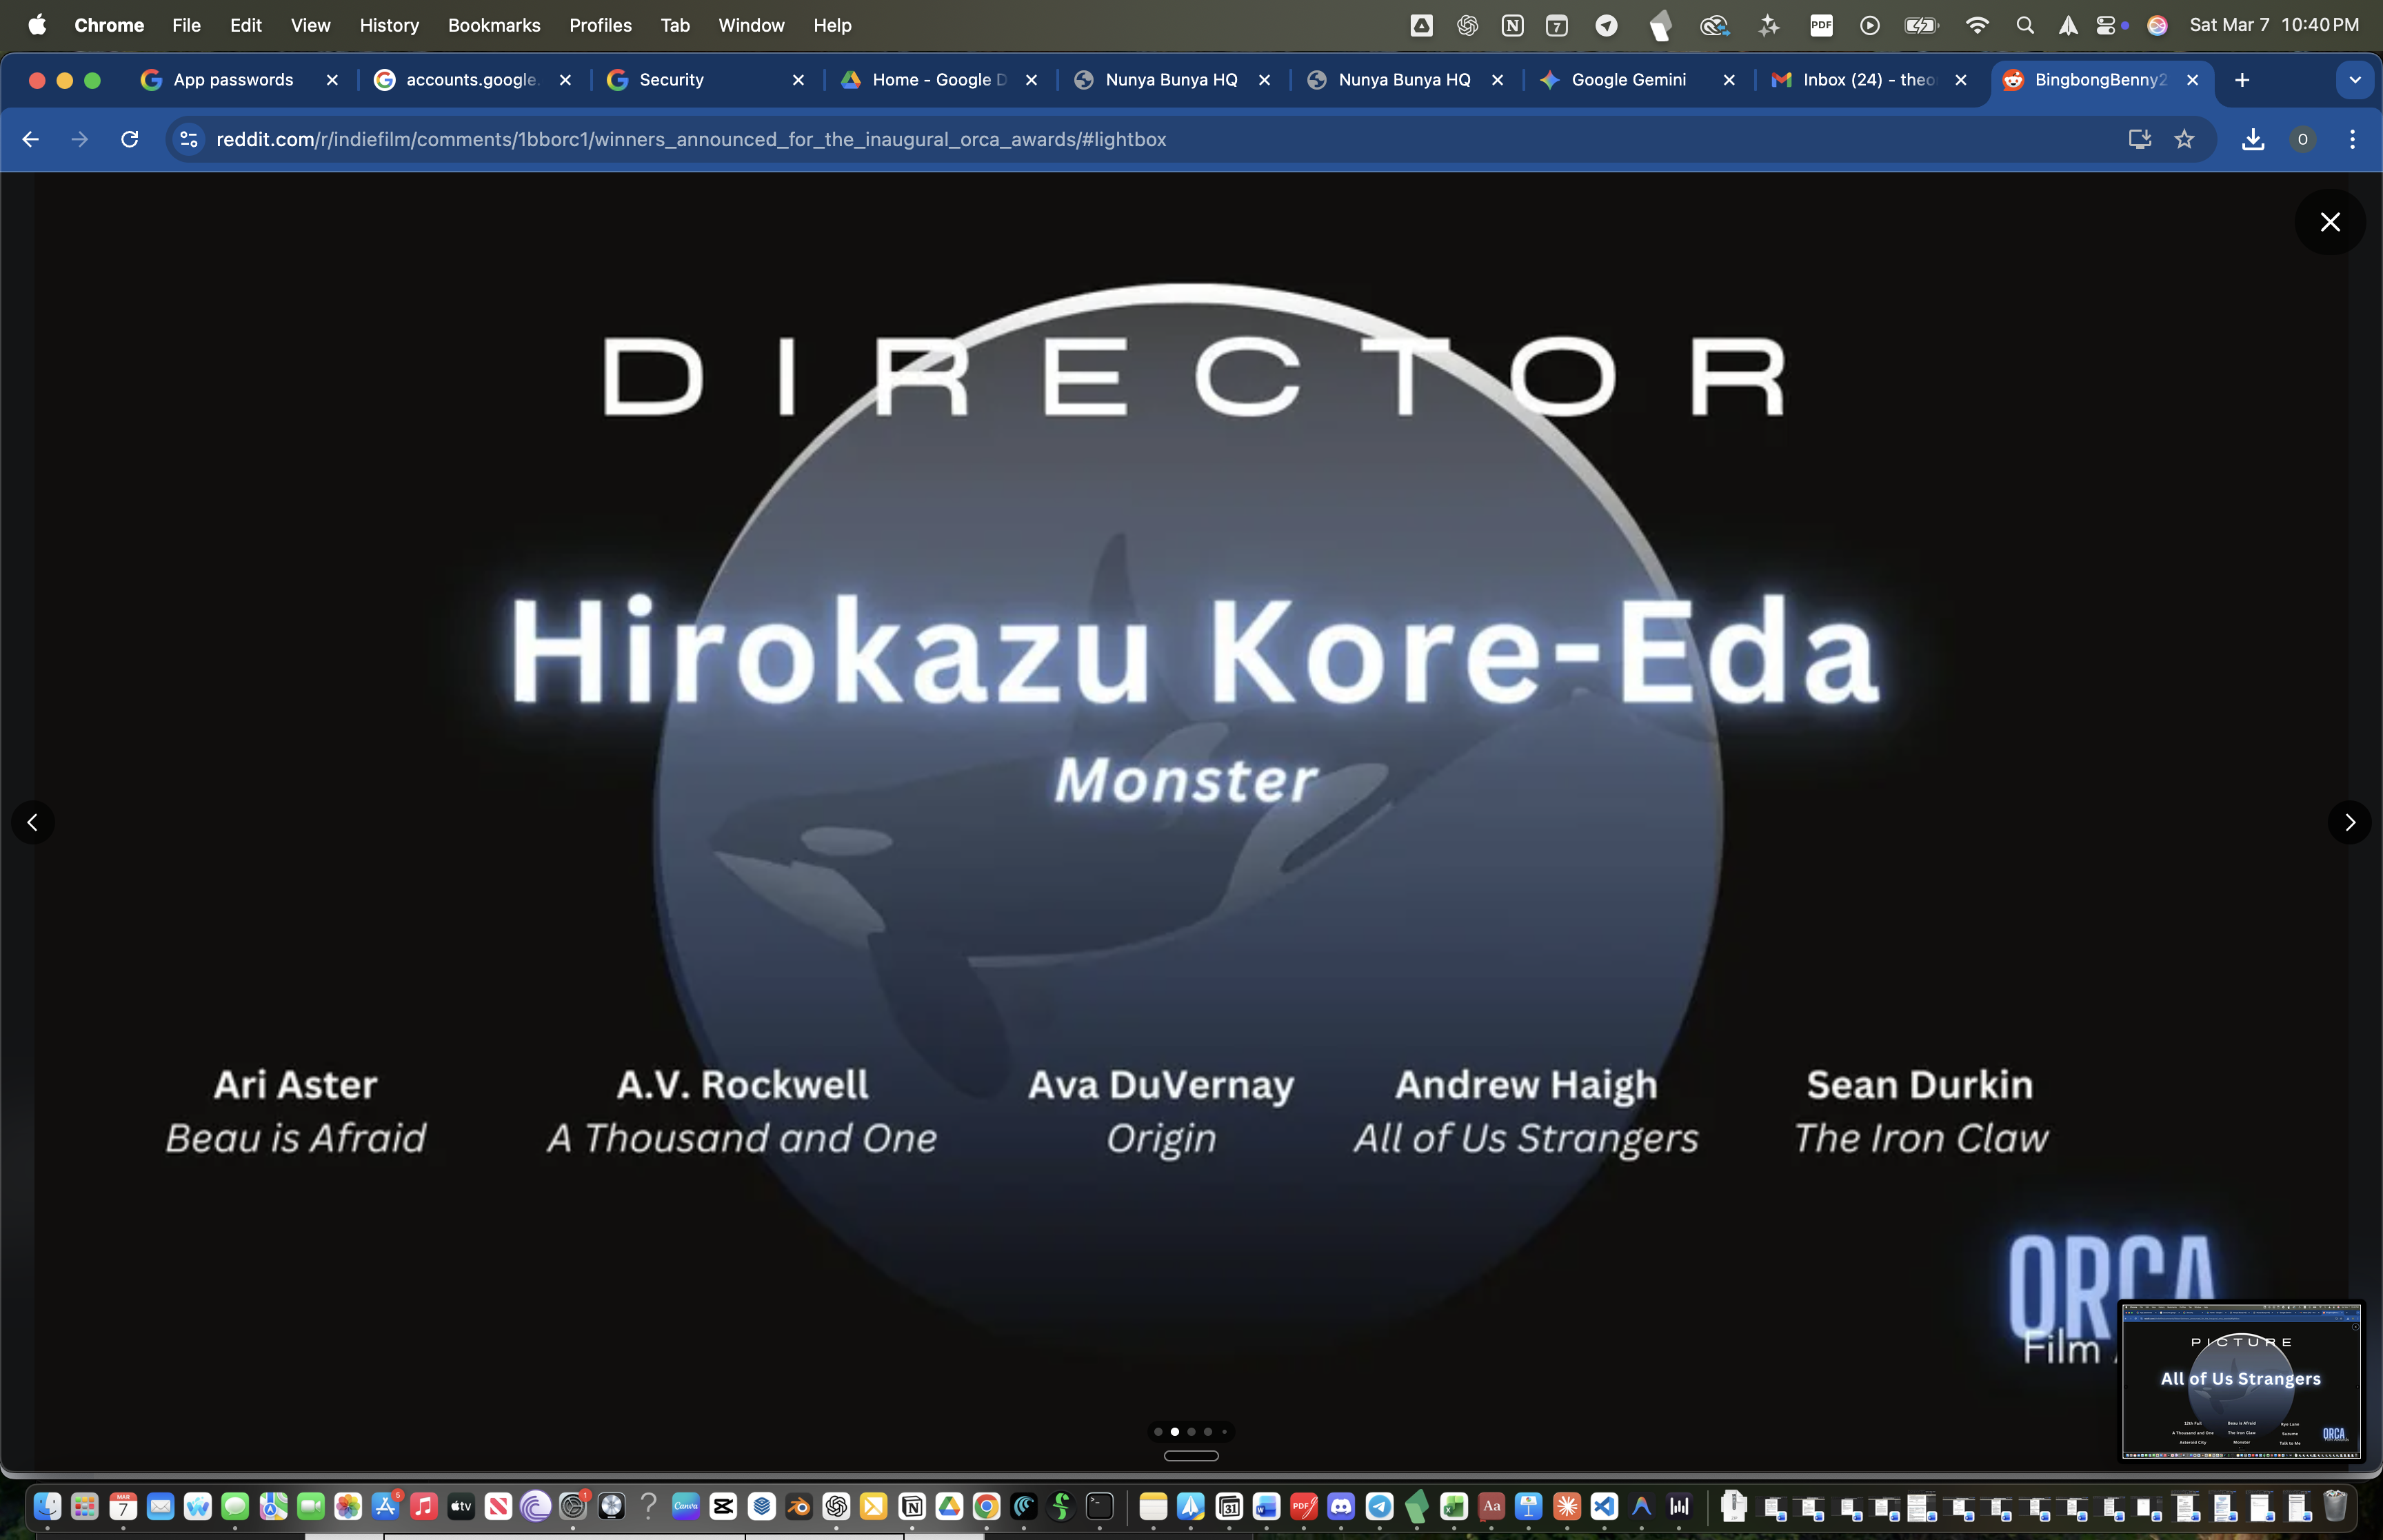Open Chrome's three-dot customization menu
Screen dimensions: 2383x1540
click(2354, 139)
